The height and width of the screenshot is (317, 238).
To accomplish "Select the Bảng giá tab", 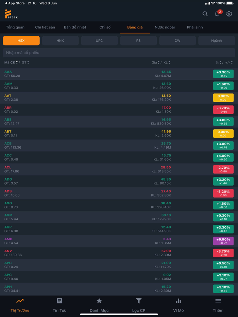I will tap(135, 27).
